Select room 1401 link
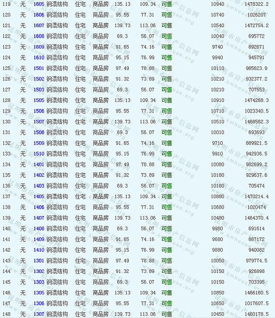Image resolution: width=275 pixels, height=318 pixels. tap(39, 164)
